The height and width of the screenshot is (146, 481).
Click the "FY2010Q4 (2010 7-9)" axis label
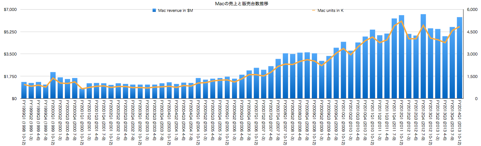click(x=366, y=120)
